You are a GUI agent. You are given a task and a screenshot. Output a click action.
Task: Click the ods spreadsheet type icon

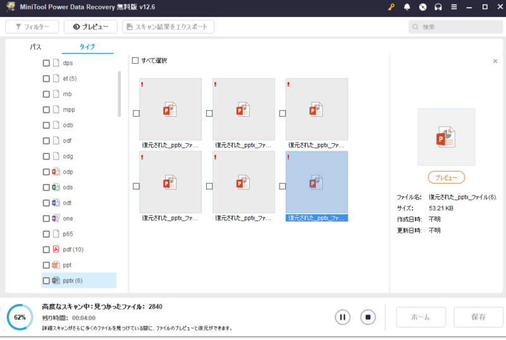pyautogui.click(x=56, y=187)
